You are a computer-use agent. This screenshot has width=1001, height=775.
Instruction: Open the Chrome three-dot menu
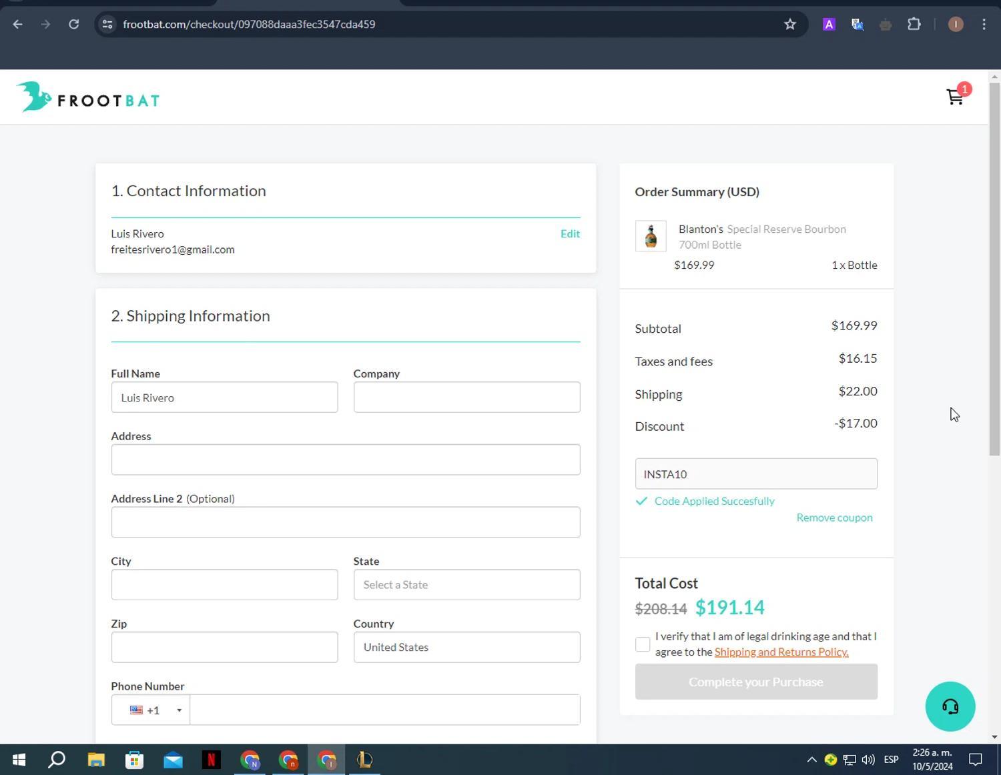click(984, 24)
